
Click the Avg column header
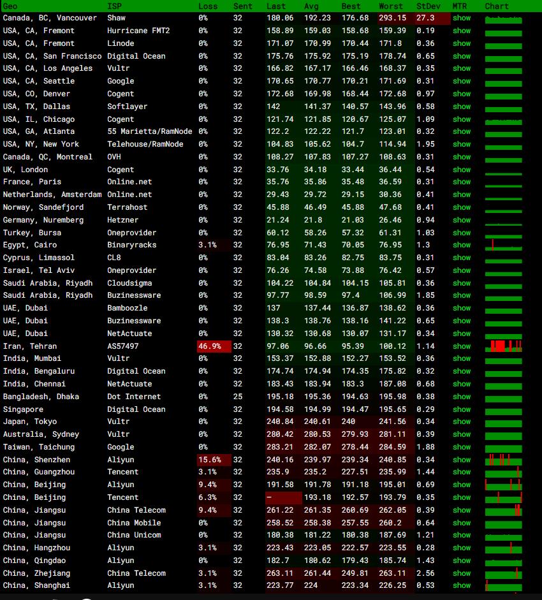311,6
